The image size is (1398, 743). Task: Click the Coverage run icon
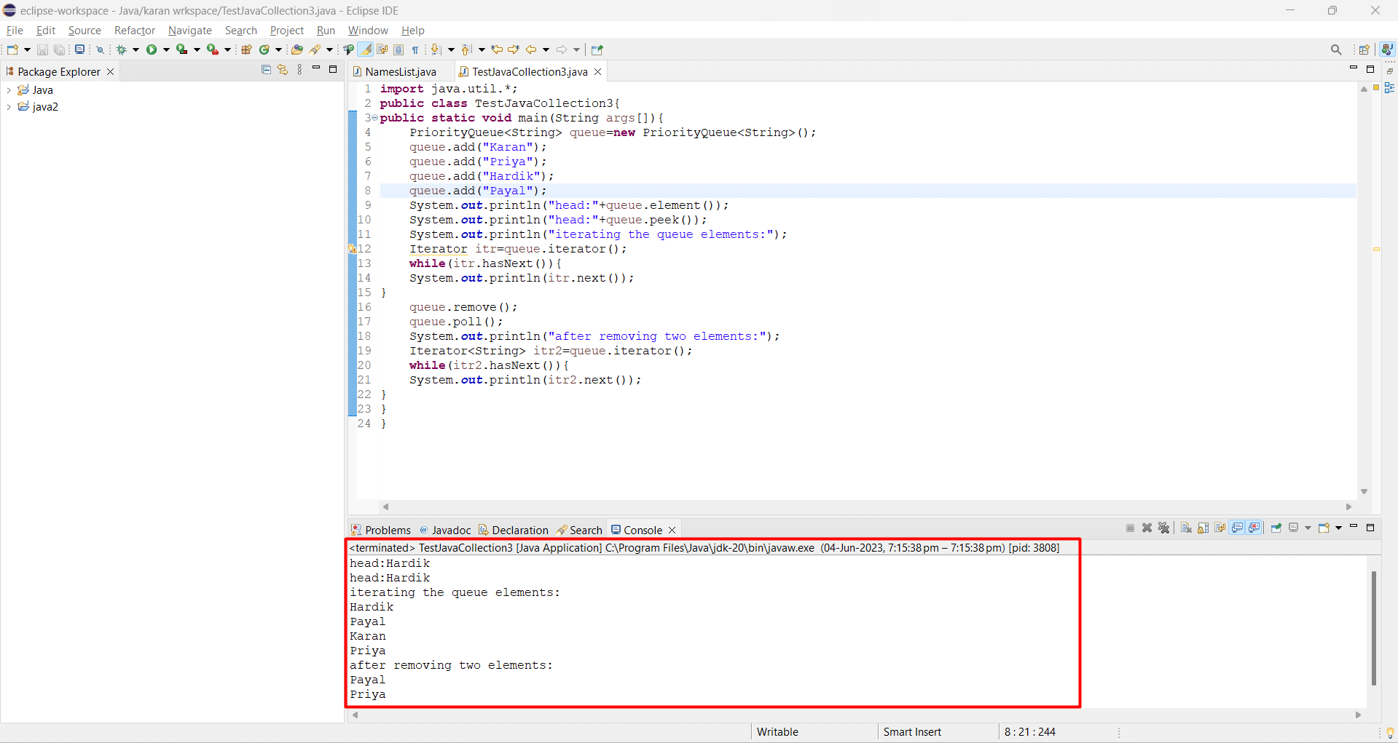pyautogui.click(x=182, y=49)
